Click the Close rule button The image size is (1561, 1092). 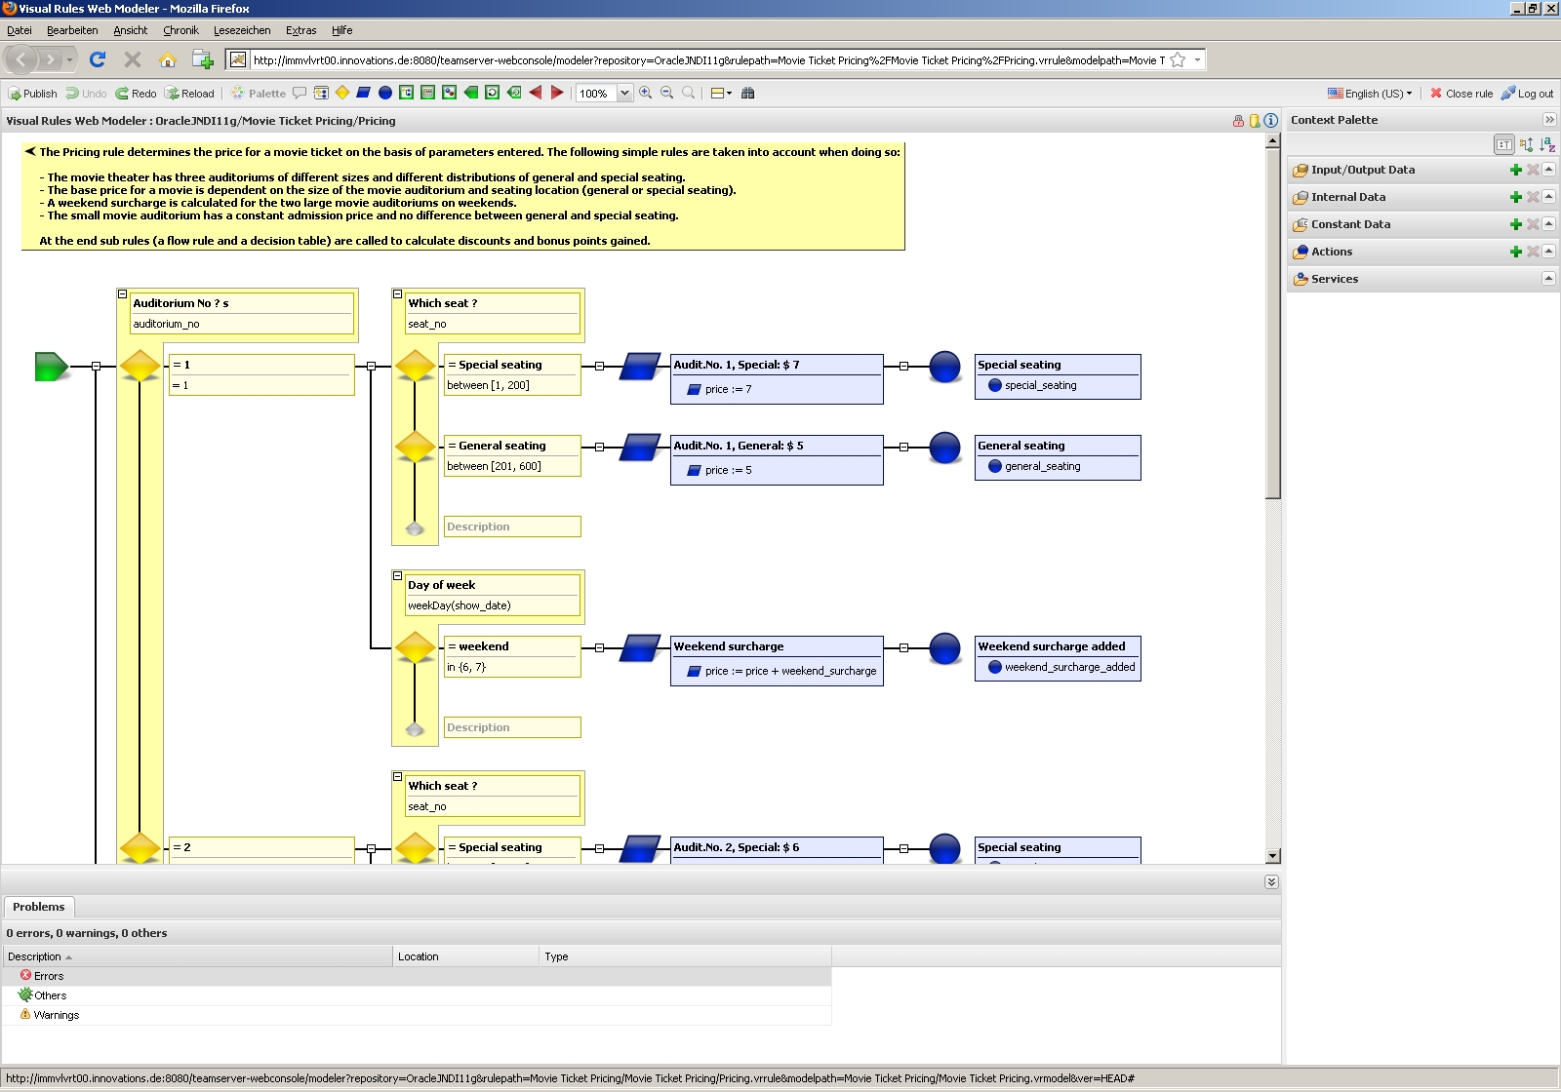(1461, 94)
